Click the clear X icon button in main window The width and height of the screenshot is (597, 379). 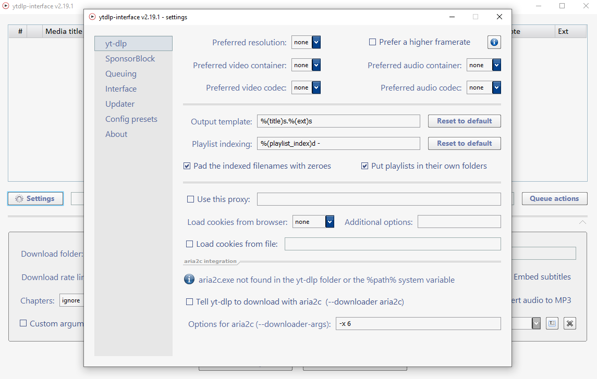click(x=569, y=323)
